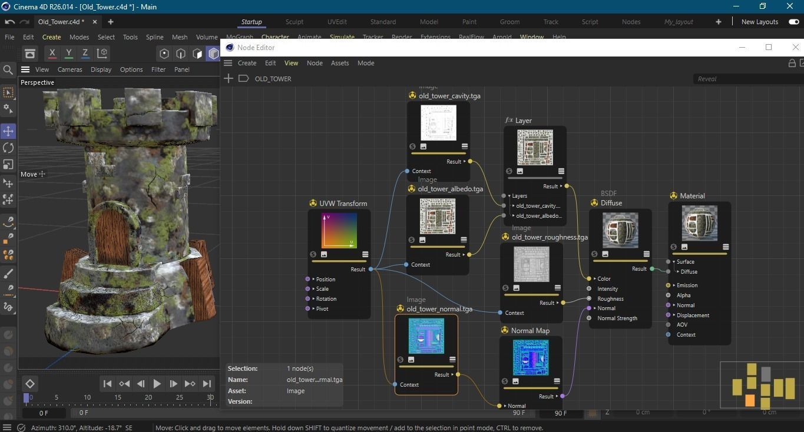Screen dimensions: 804x432
Task: Click the UVW Transform color gradient preview
Action: 339,230
